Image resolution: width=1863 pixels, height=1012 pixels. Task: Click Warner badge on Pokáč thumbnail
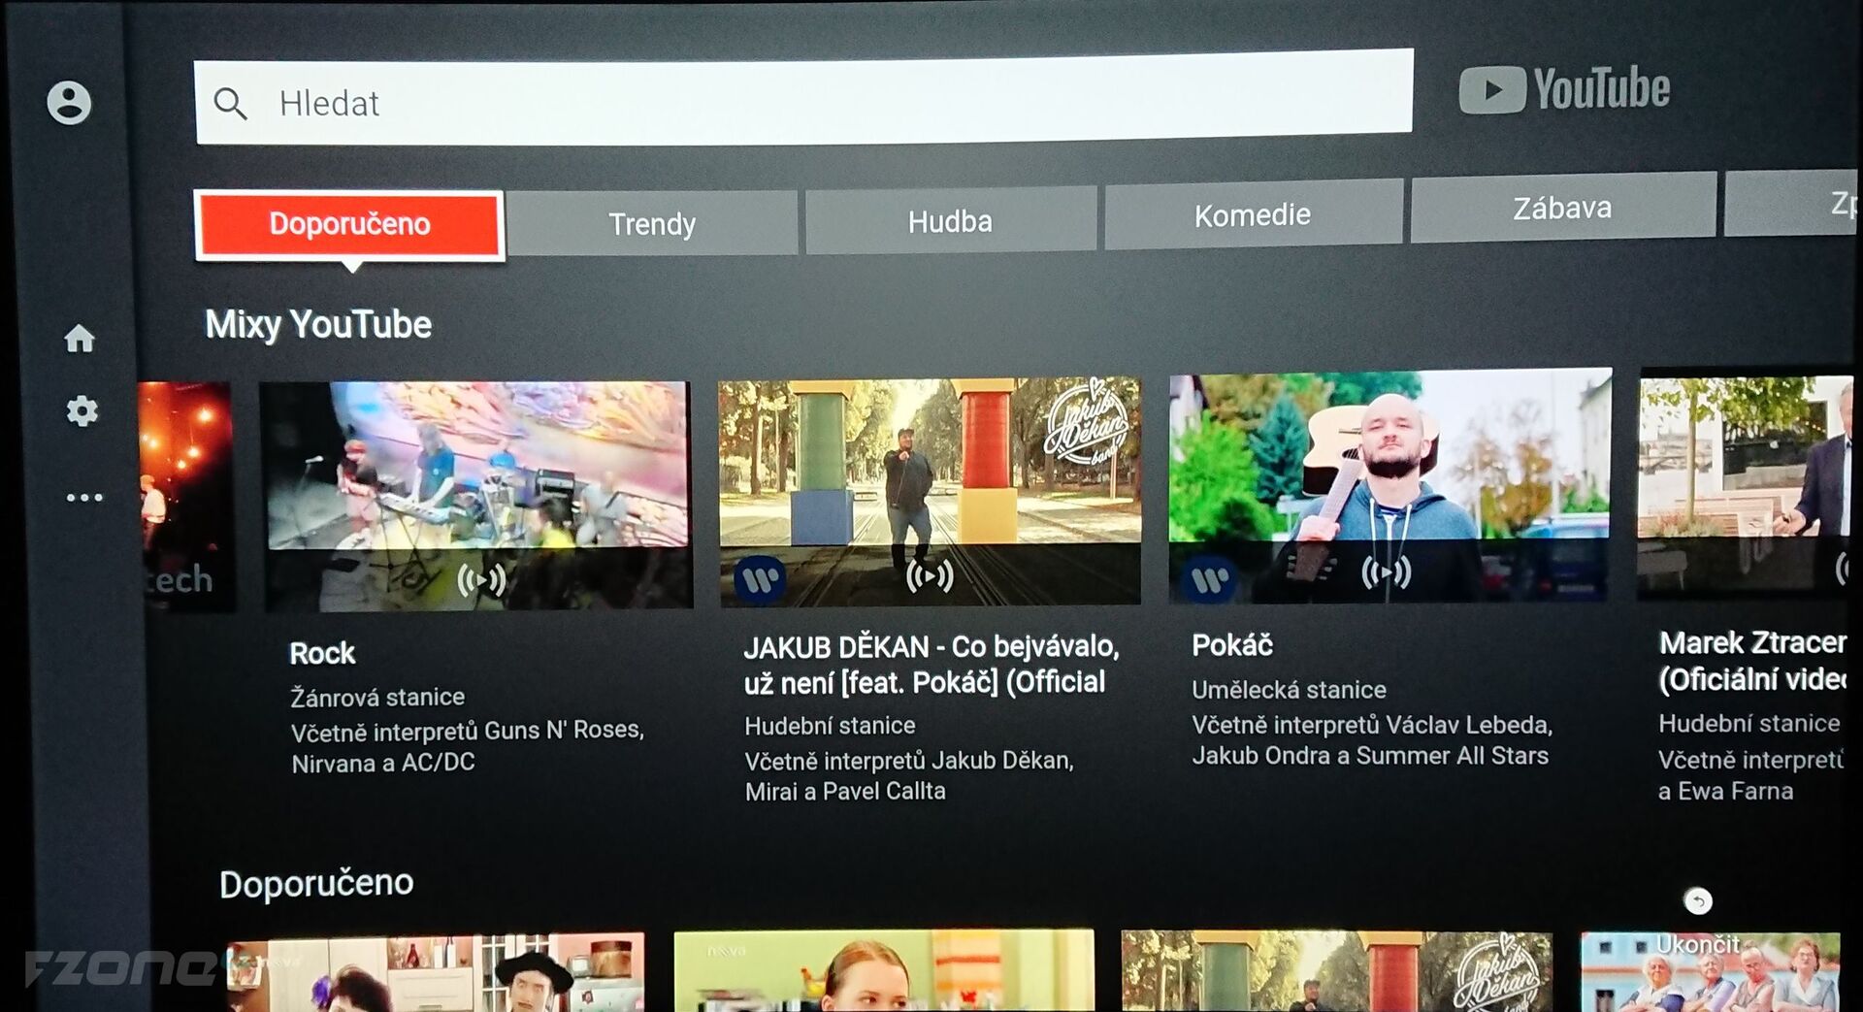tap(1210, 580)
